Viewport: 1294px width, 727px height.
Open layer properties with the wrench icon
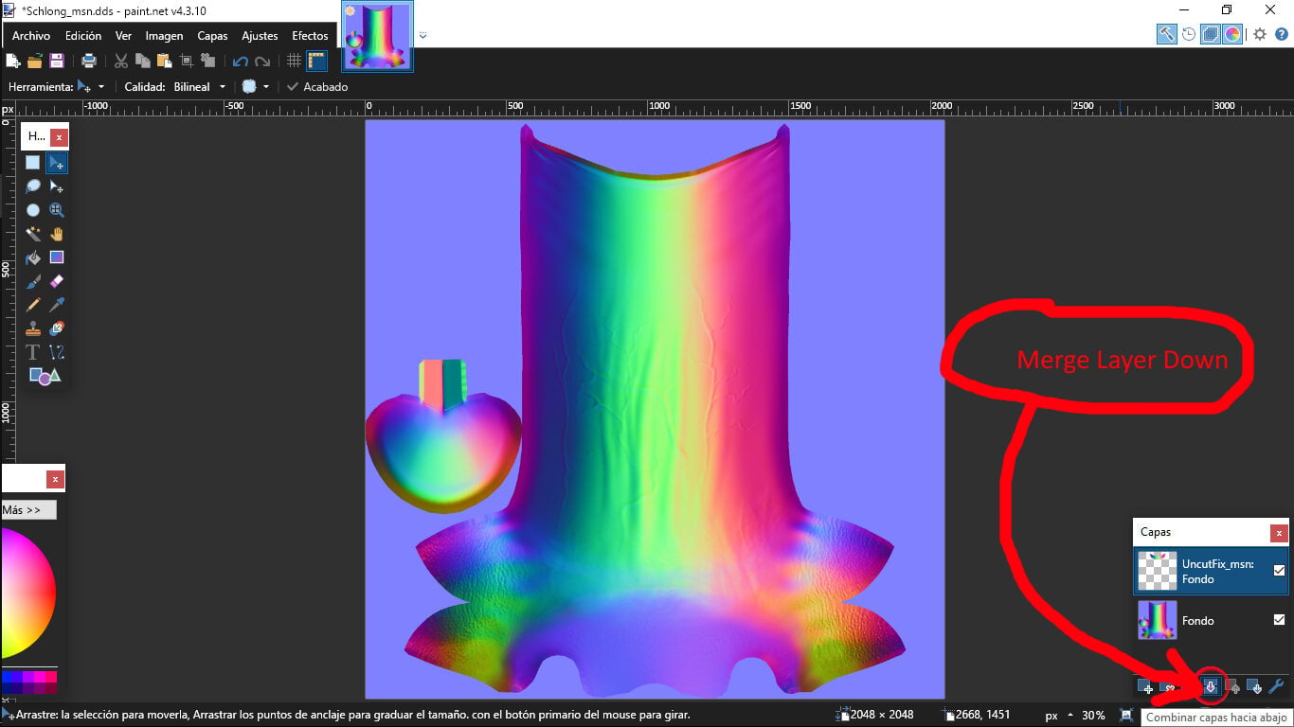point(1276,687)
